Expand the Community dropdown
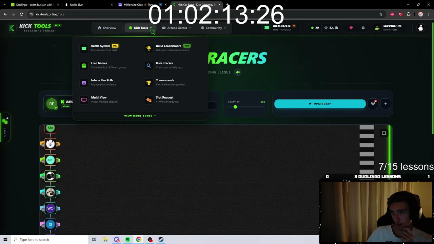Screen dimensions: 434x244 pos(213,28)
